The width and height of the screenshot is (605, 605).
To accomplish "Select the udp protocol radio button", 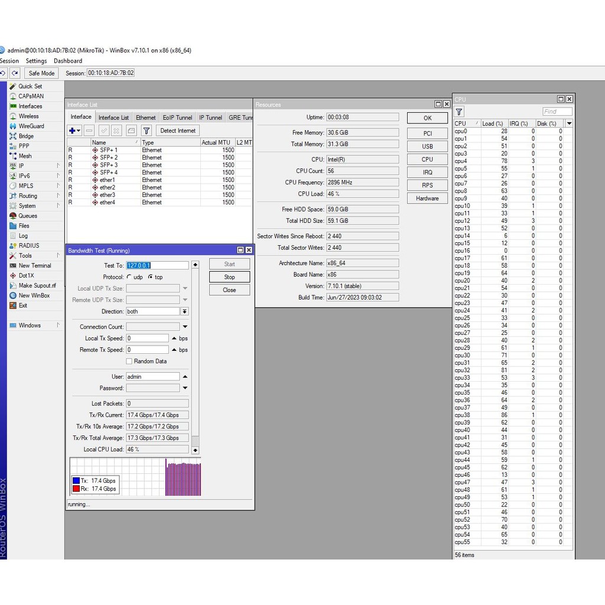I will pos(129,277).
